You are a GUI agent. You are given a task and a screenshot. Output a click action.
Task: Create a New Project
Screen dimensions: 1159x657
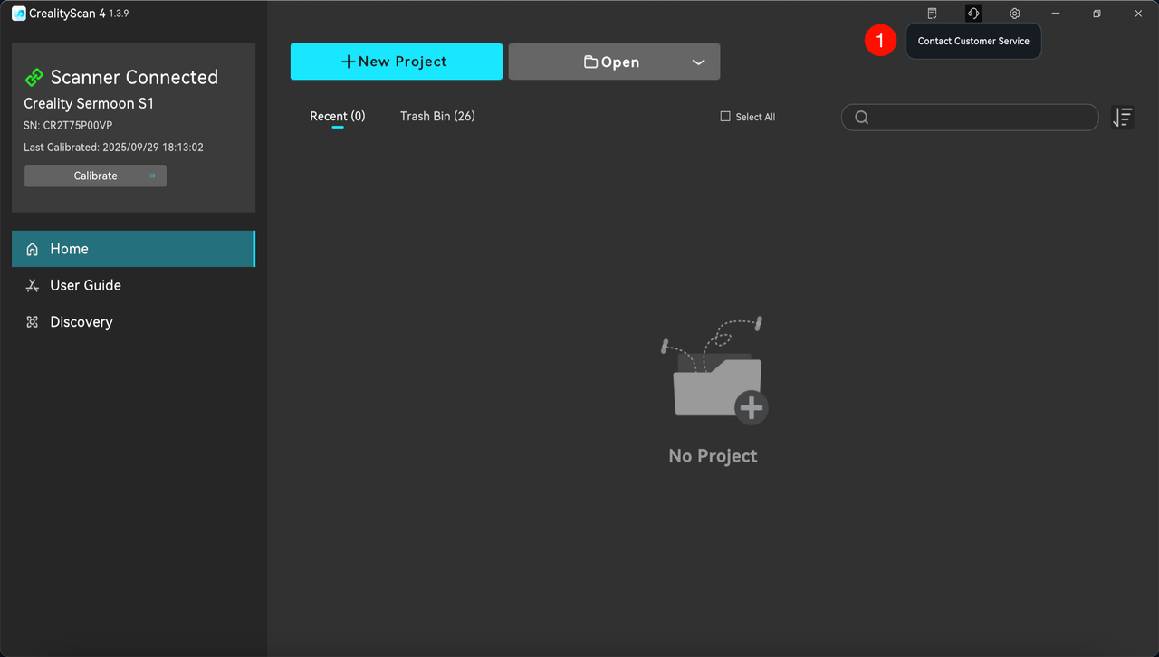(x=396, y=61)
